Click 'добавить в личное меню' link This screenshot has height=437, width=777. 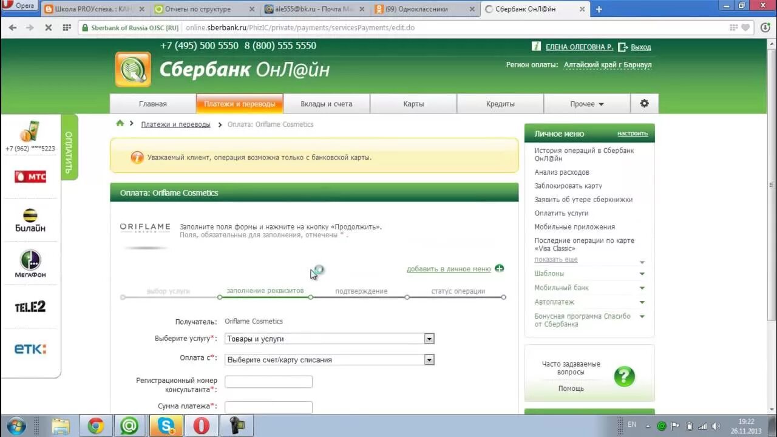pos(449,269)
